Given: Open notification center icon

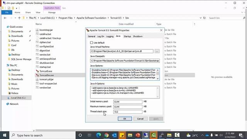Looking at the screenshot, I should (x=241, y=135).
